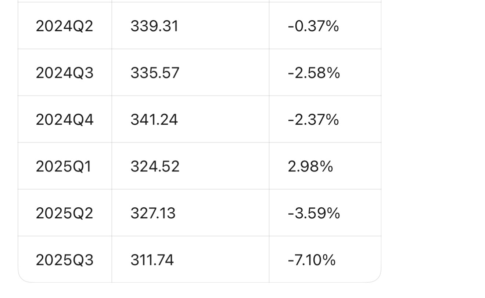This screenshot has height=298, width=485.
Task: Select the positive 2.98% cell
Action: click(x=310, y=167)
